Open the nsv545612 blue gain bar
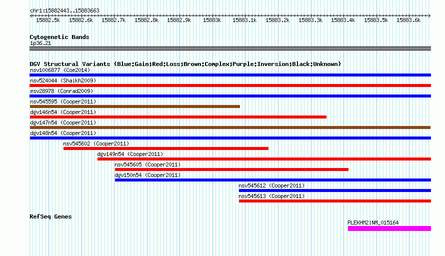Image resolution: width=445 pixels, height=256 pixels. tap(335, 190)
